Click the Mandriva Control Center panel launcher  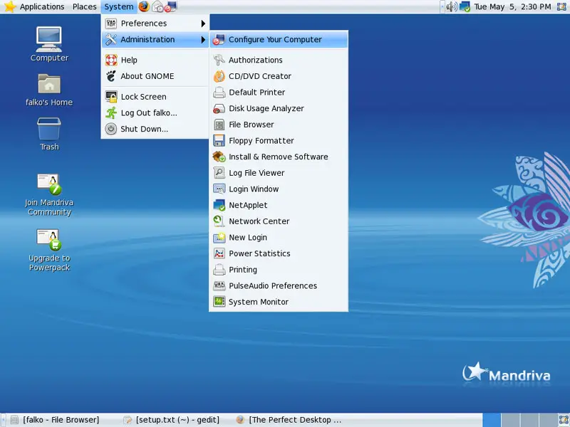170,6
